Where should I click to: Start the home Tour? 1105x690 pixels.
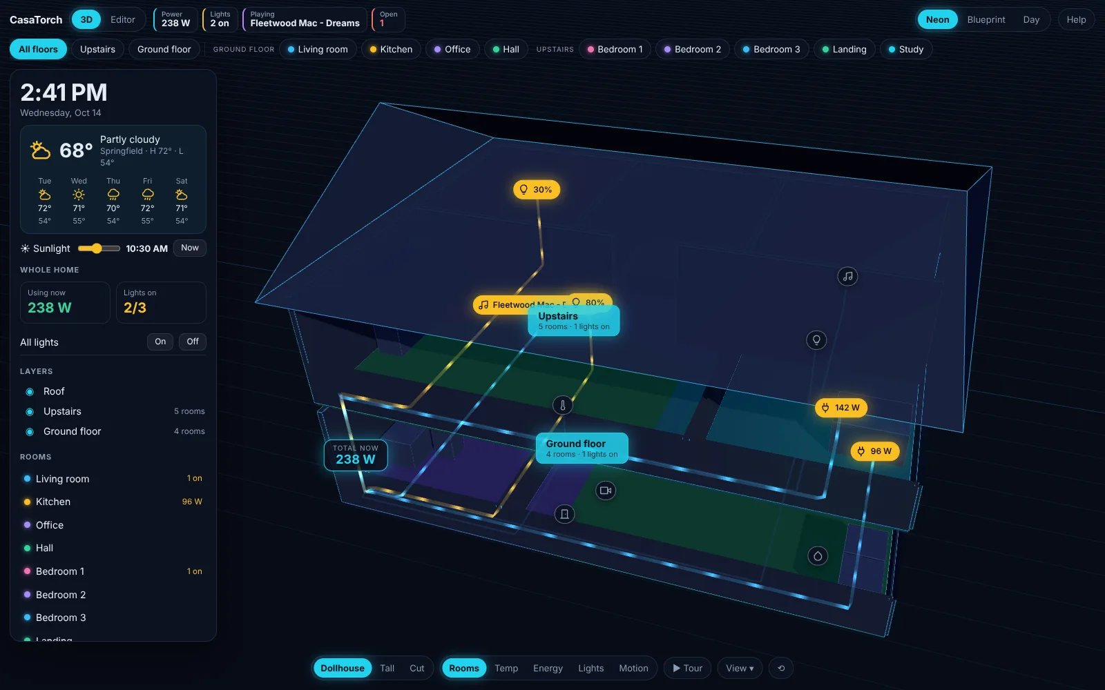(687, 668)
